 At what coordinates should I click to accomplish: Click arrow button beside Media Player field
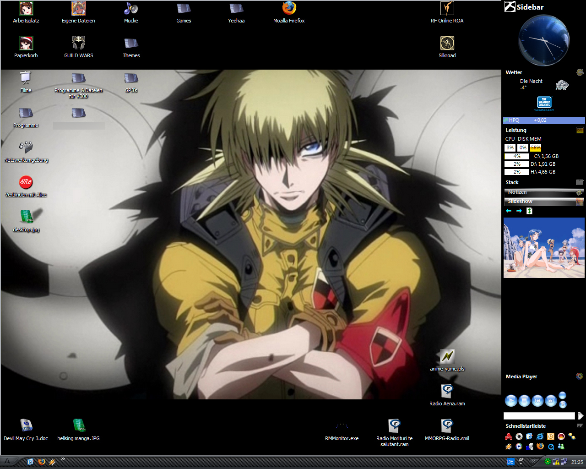(x=581, y=416)
